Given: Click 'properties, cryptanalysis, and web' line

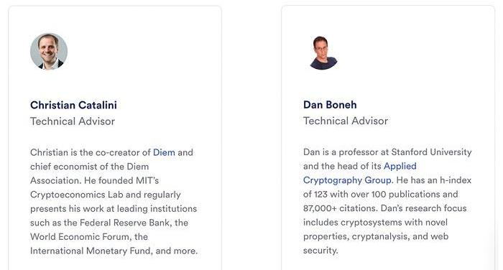Looking at the screenshot, I should click(376, 236).
